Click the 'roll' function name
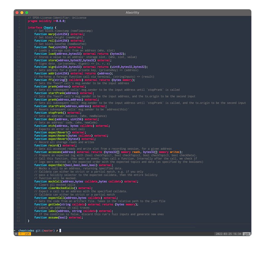The height and width of the screenshot is (254, 265). [x=52, y=41]
